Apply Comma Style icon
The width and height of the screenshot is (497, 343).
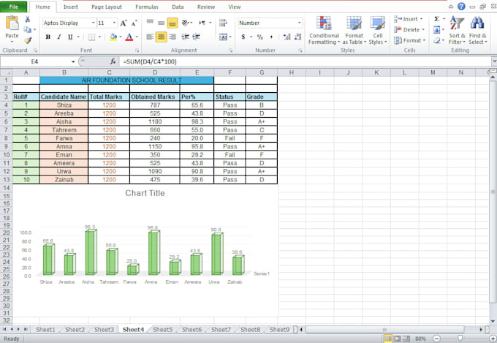272,37
